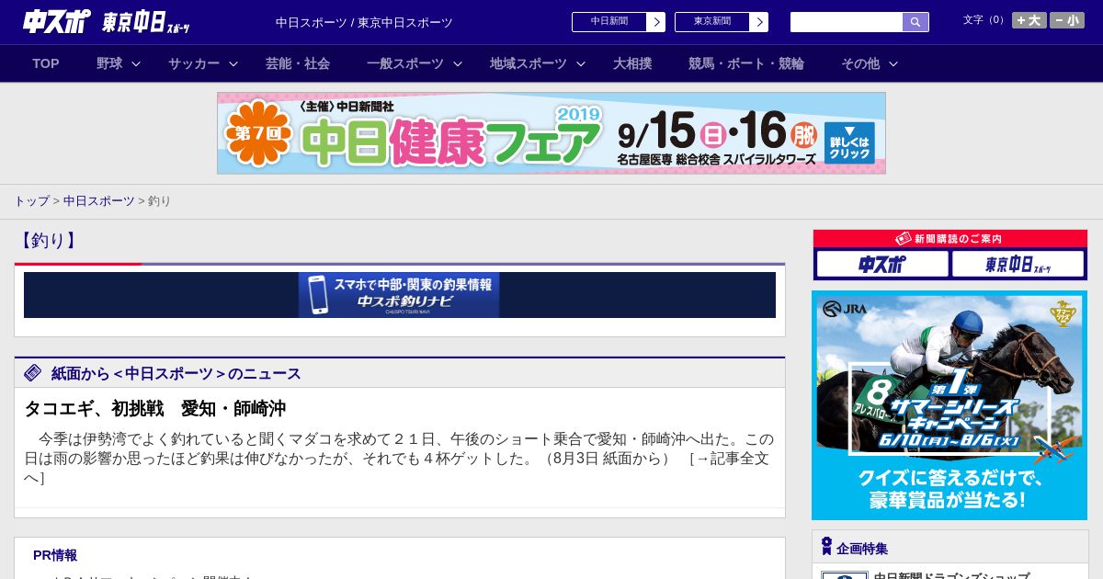Screen dimensions: 1103x579
Task: Expand the サッカー dropdown chevron
Action: [x=233, y=63]
